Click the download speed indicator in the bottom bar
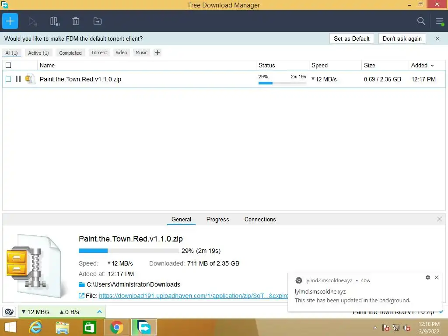This screenshot has width=448, height=336. tap(36, 312)
